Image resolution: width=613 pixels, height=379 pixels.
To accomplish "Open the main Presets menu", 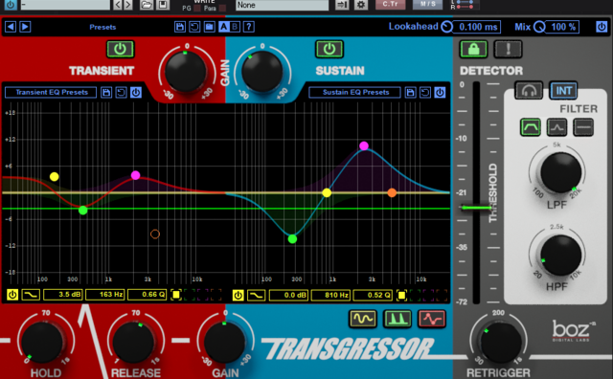I will (x=102, y=27).
